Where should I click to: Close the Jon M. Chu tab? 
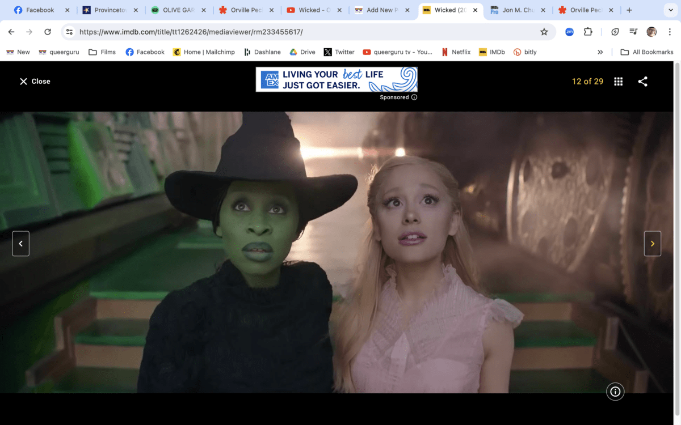pos(544,10)
